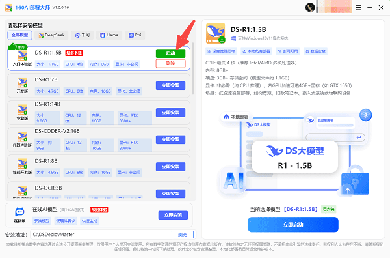This screenshot has height=258, width=390.
Task: Click the red badge beside DS-R1:1.5B title
Action: point(74,53)
